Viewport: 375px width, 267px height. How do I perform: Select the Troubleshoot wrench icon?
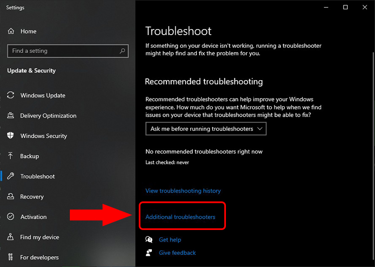pos(10,176)
